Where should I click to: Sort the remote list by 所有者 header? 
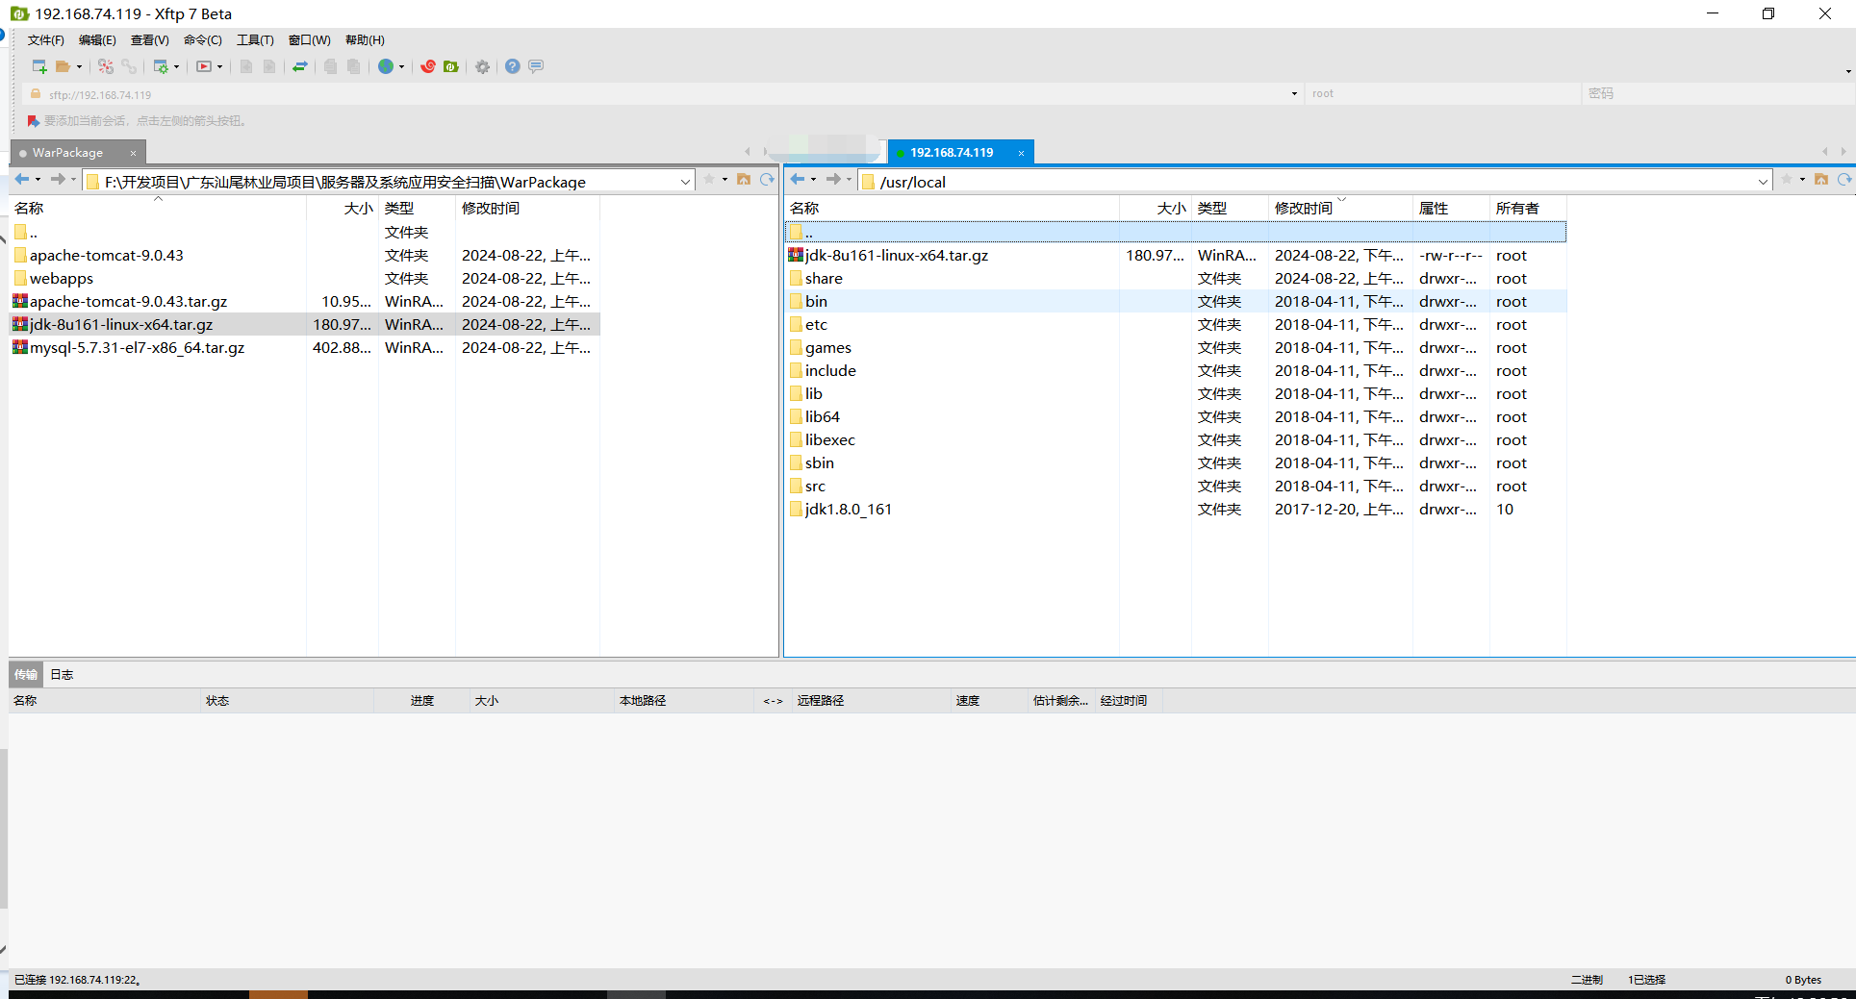tap(1528, 209)
